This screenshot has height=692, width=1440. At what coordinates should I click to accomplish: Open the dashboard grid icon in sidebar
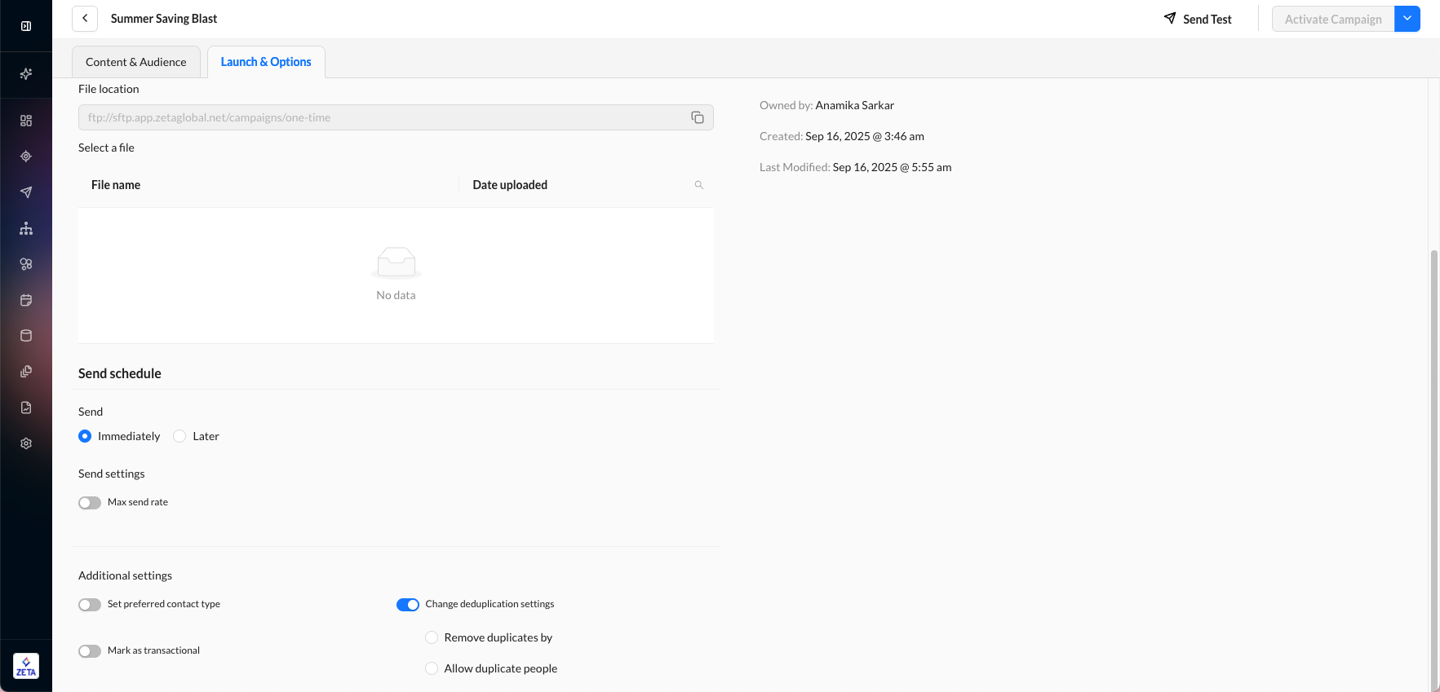coord(26,121)
